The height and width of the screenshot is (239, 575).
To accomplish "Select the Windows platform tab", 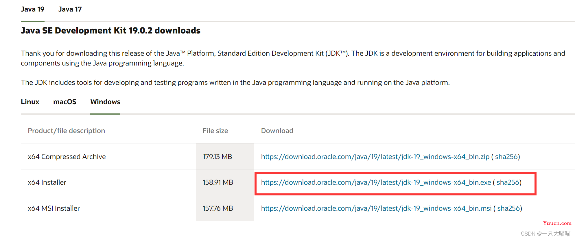I will pos(105,102).
